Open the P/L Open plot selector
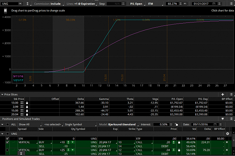This screenshot has width=235, height=156. click(x=137, y=4)
